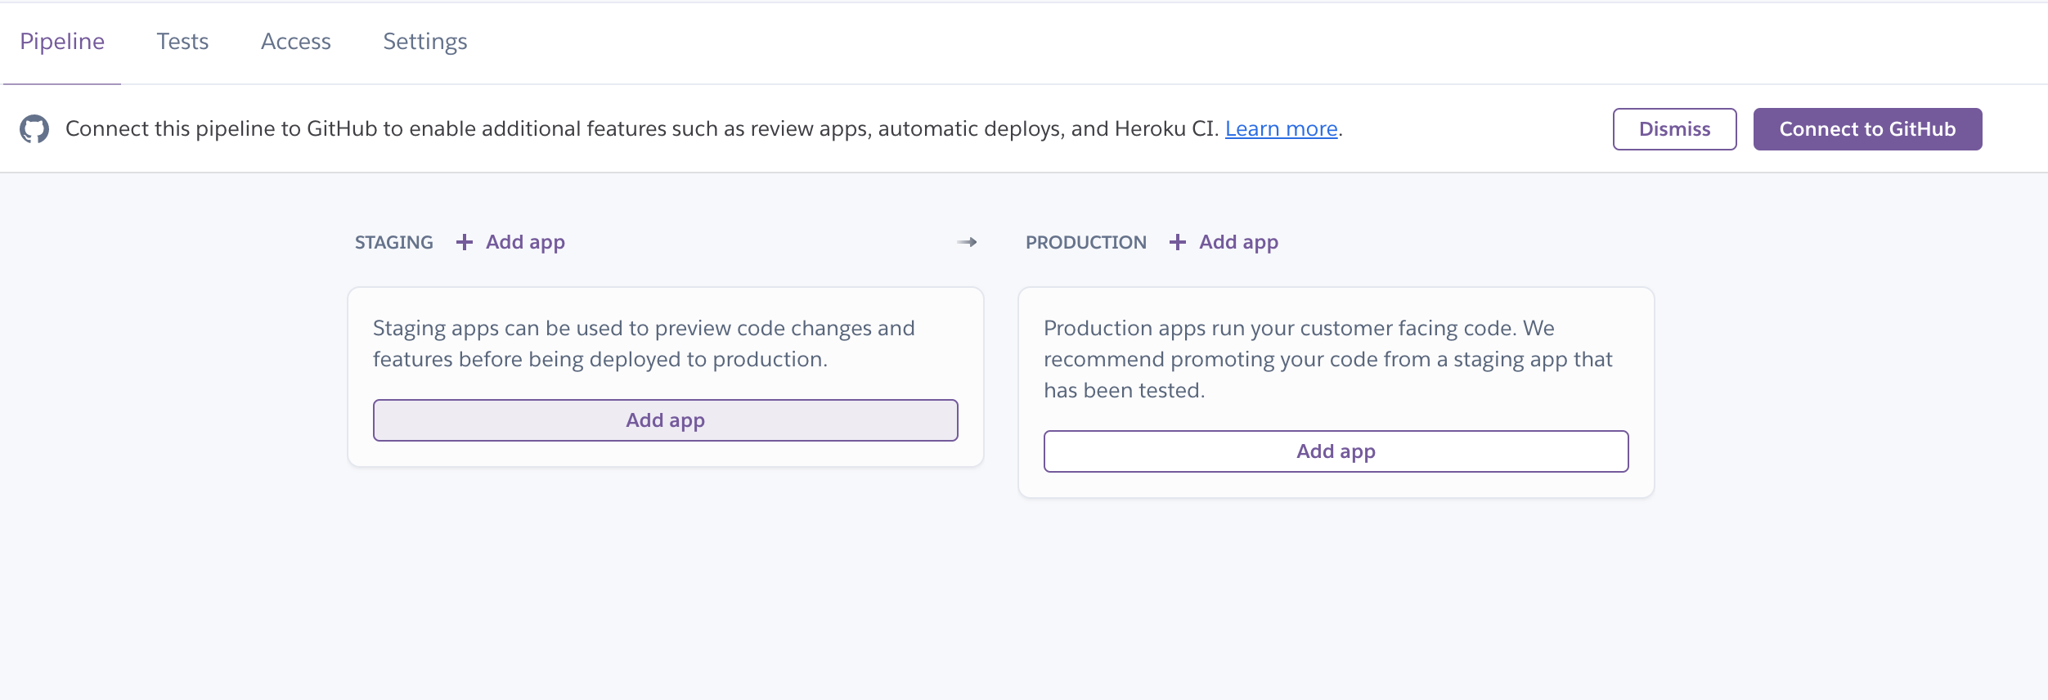Click the Add app text in the STAGING header
Viewport: 2048px width, 700px height.
pos(525,242)
